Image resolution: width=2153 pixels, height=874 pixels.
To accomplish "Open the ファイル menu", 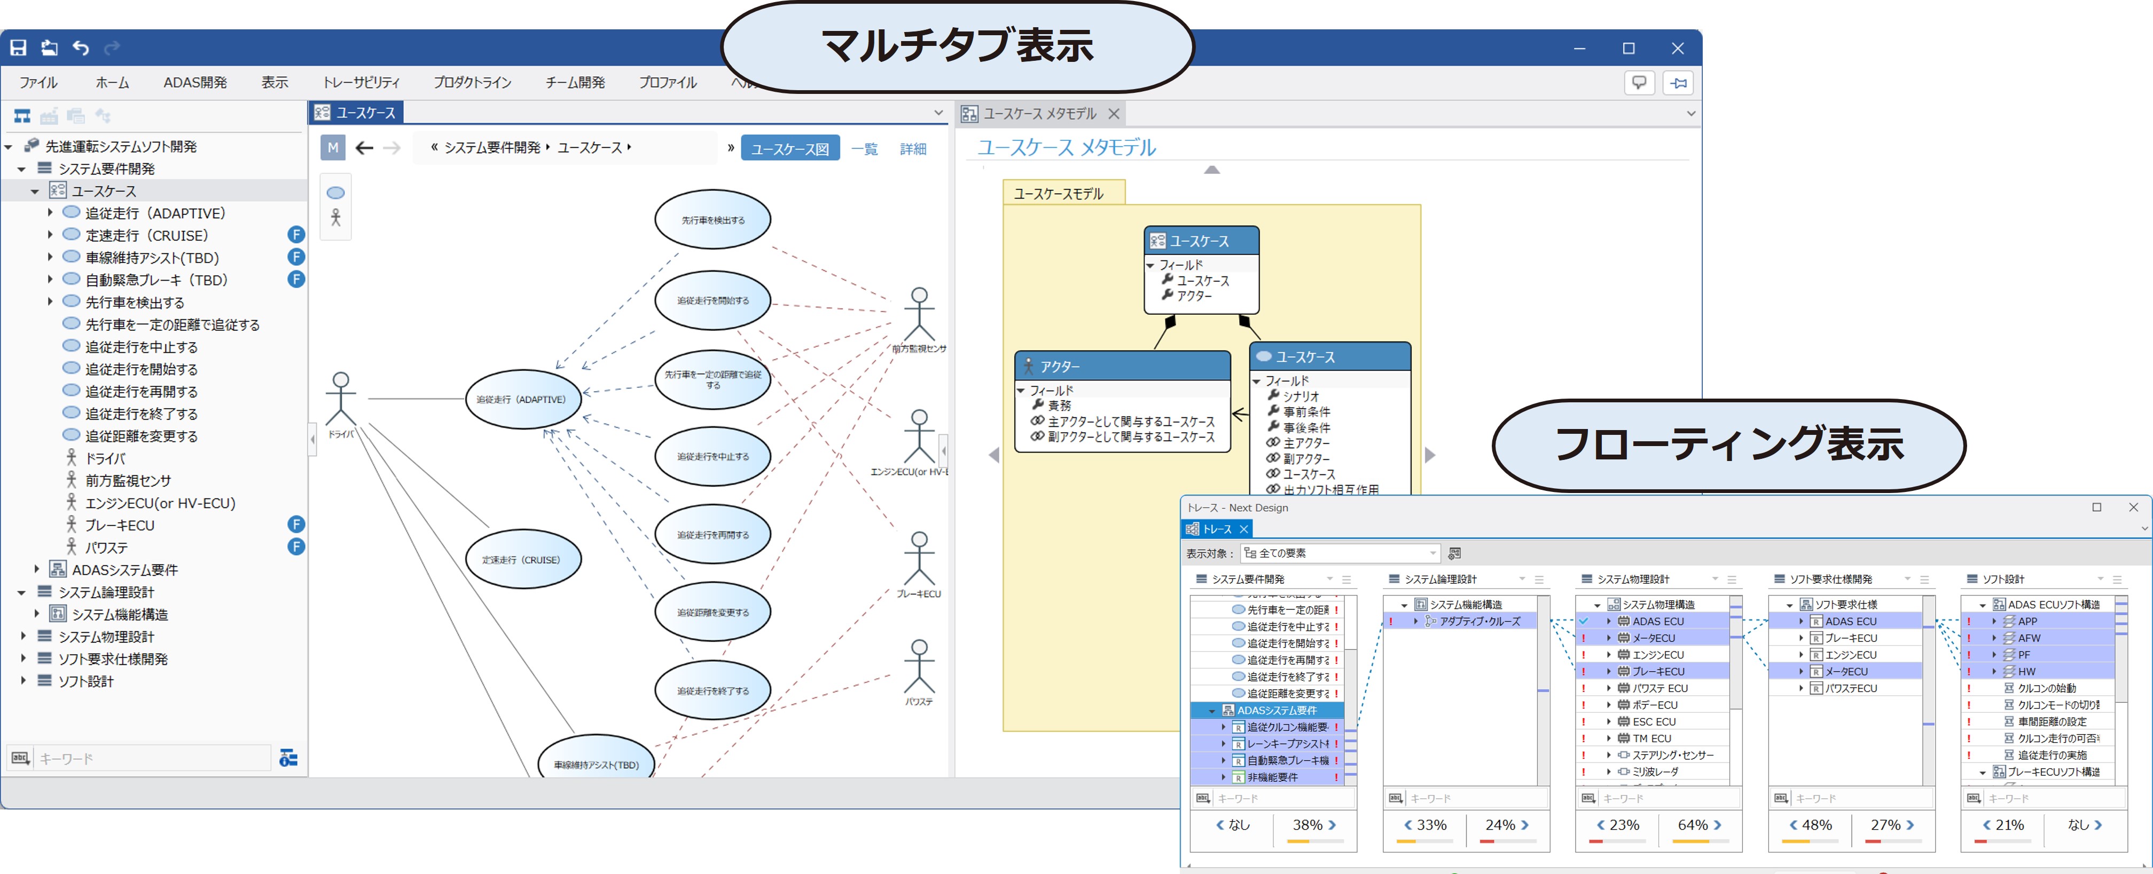I will tap(38, 83).
